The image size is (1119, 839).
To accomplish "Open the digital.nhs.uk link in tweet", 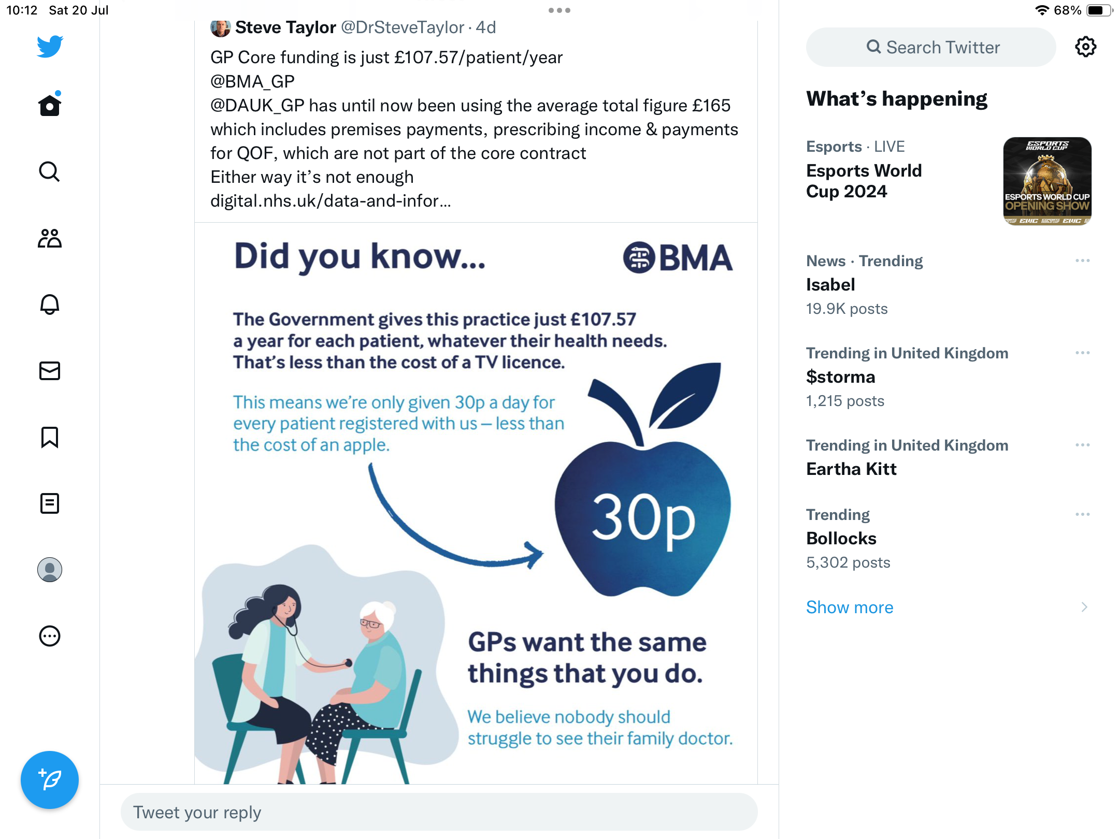I will click(x=331, y=201).
